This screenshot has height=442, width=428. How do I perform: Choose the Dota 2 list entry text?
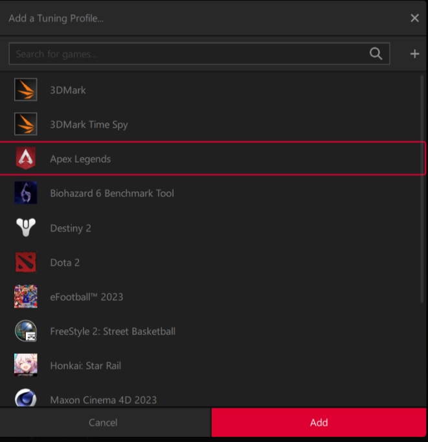click(65, 262)
